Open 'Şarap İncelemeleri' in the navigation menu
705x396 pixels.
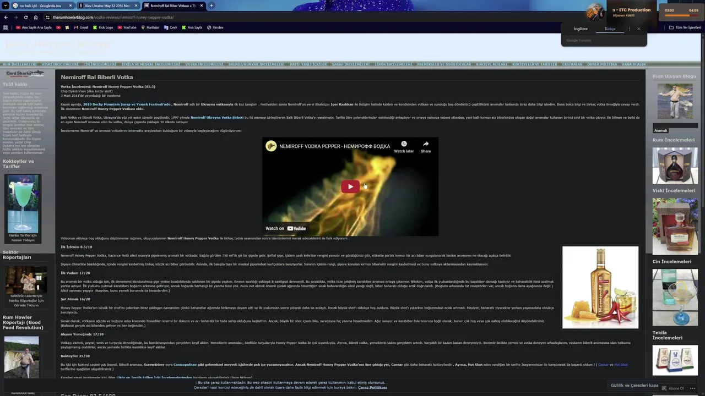pos(351,64)
